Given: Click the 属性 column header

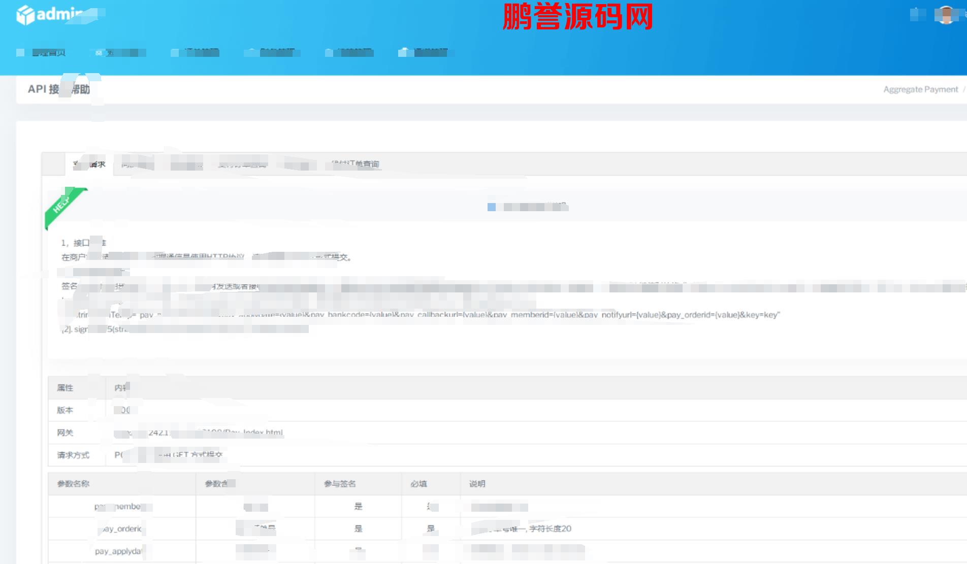Looking at the screenshot, I should 65,388.
